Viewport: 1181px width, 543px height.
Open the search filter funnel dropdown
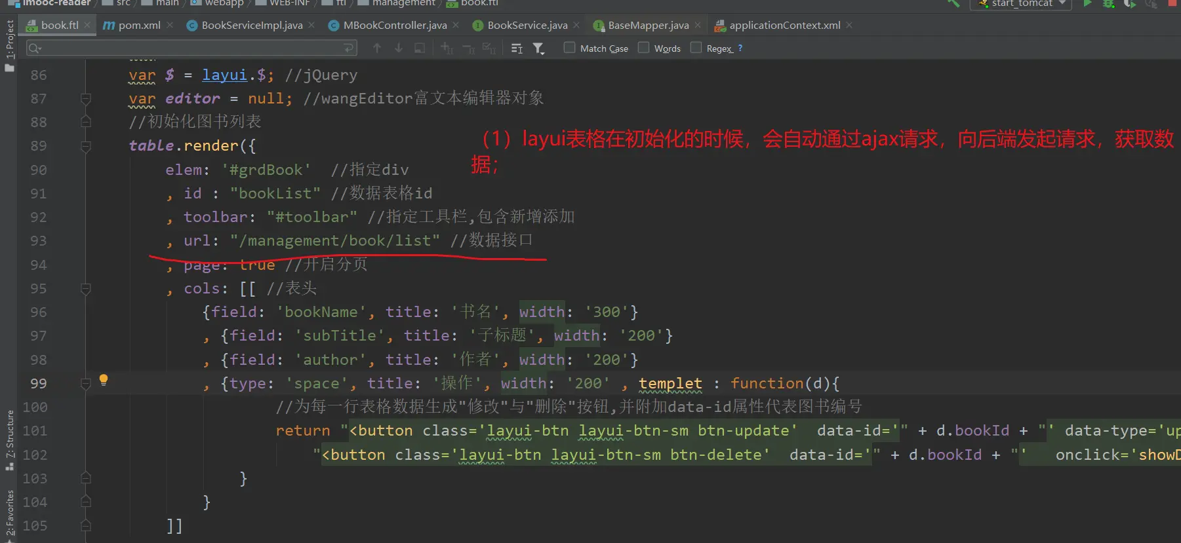point(538,48)
